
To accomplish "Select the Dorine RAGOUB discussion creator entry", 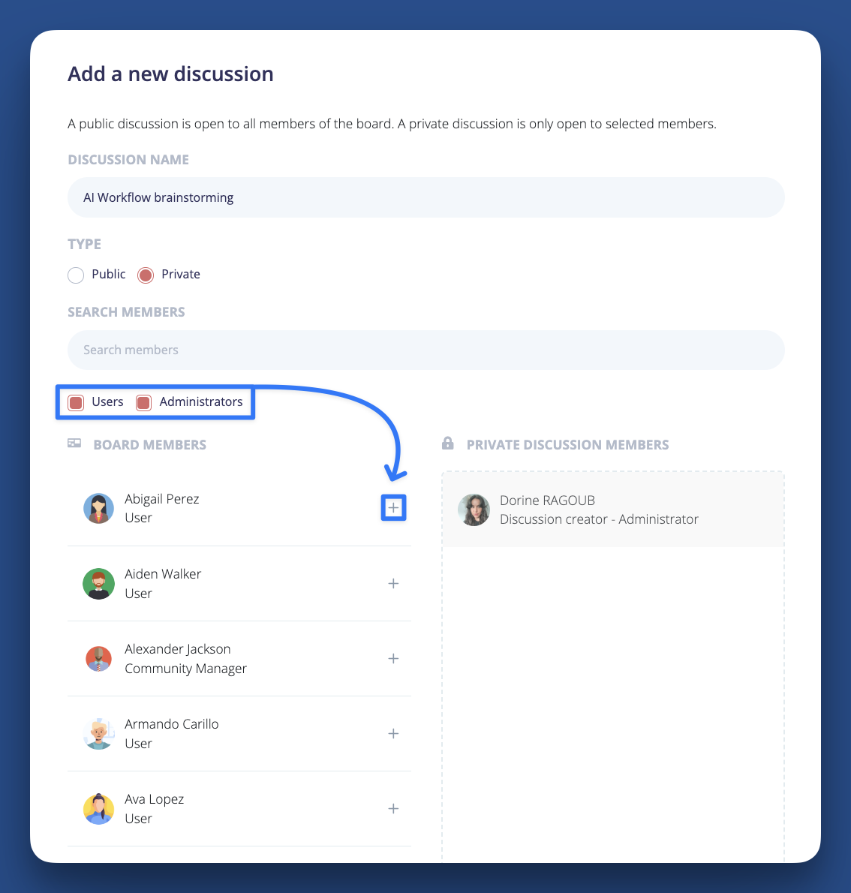I will (613, 510).
